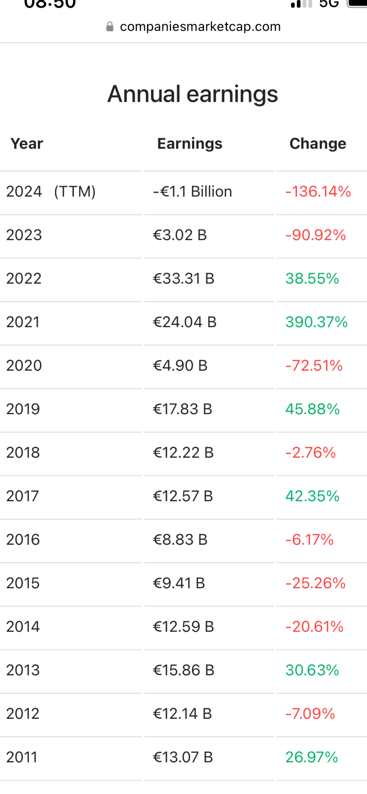Tap the 38.55% change for 2022
This screenshot has width=367, height=794.
(312, 278)
